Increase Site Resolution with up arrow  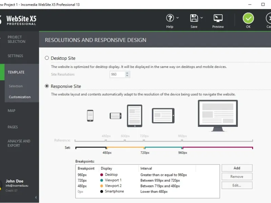(x=127, y=73)
